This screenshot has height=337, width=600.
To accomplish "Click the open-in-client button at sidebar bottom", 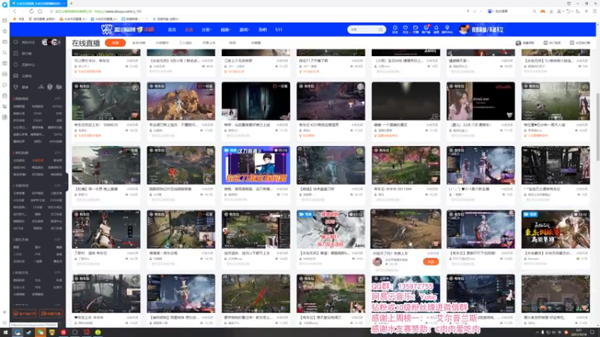I will [25, 314].
